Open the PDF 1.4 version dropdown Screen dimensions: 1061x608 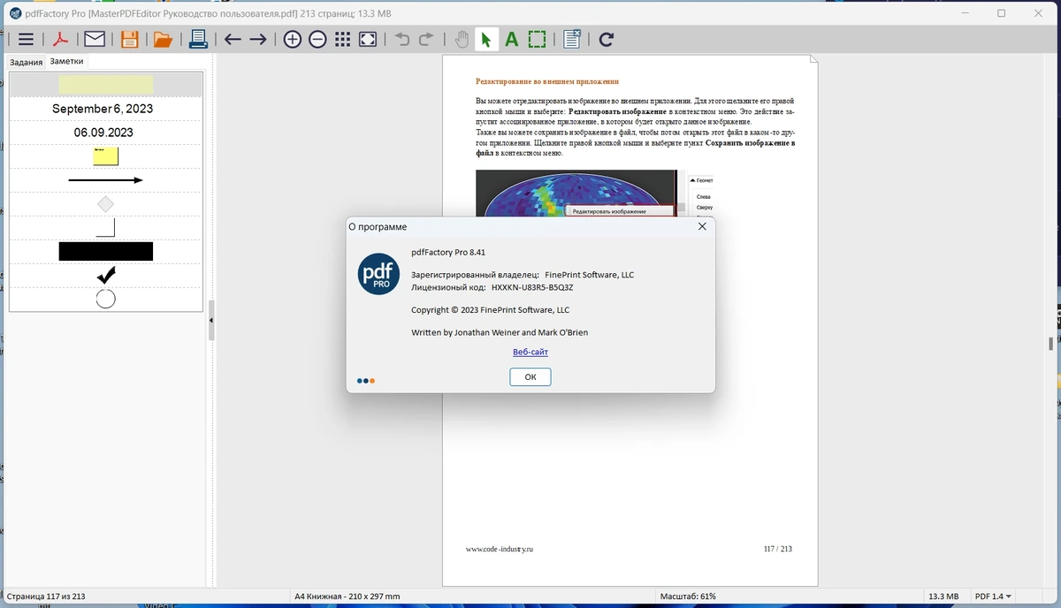point(993,597)
